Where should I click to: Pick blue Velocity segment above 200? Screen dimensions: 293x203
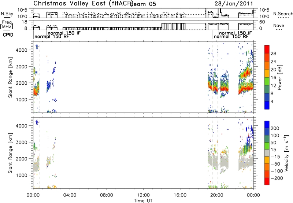[x=267, y=125]
